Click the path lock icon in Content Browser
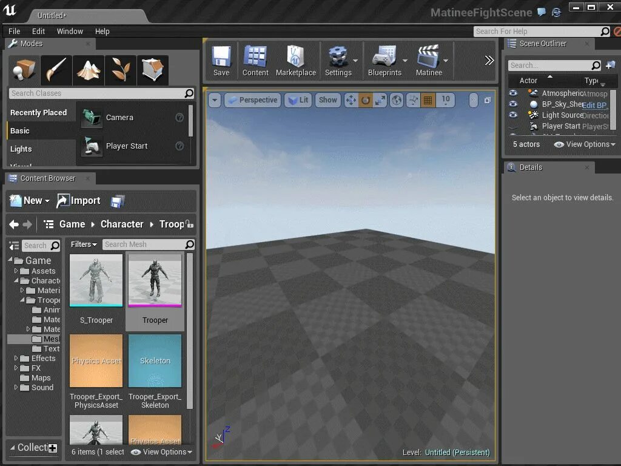 190,225
